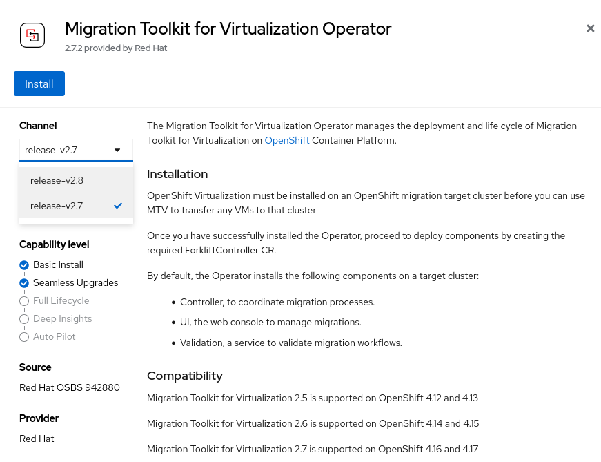Open the OpenShift hyperlink in description

(287, 140)
